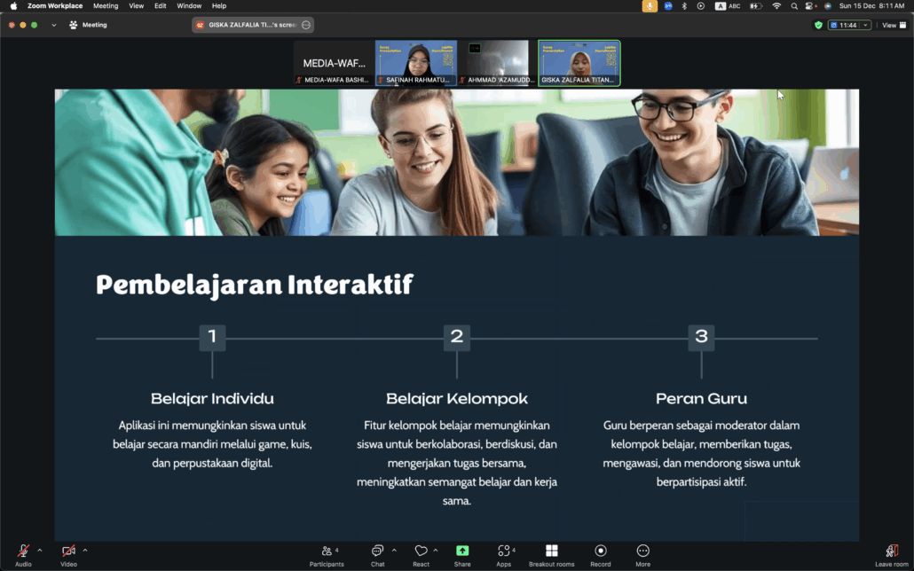This screenshot has width=914, height=571.
Task: Click the Leave room button
Action: point(892,555)
